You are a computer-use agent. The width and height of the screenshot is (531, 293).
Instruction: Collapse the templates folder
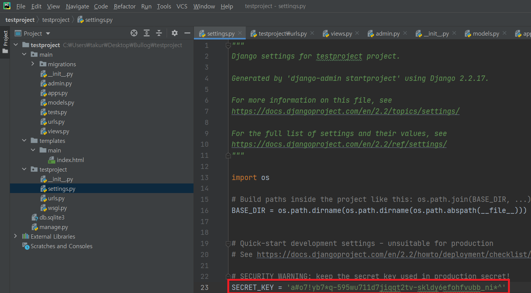click(25, 141)
